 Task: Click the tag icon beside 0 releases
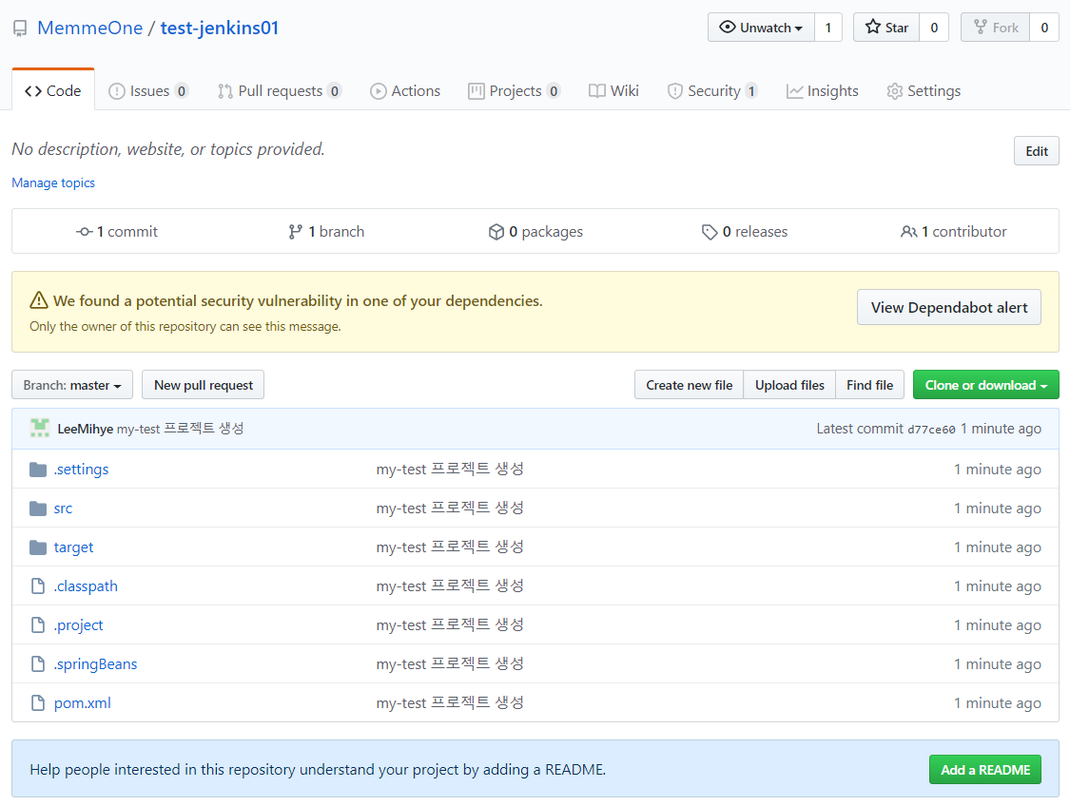[709, 232]
